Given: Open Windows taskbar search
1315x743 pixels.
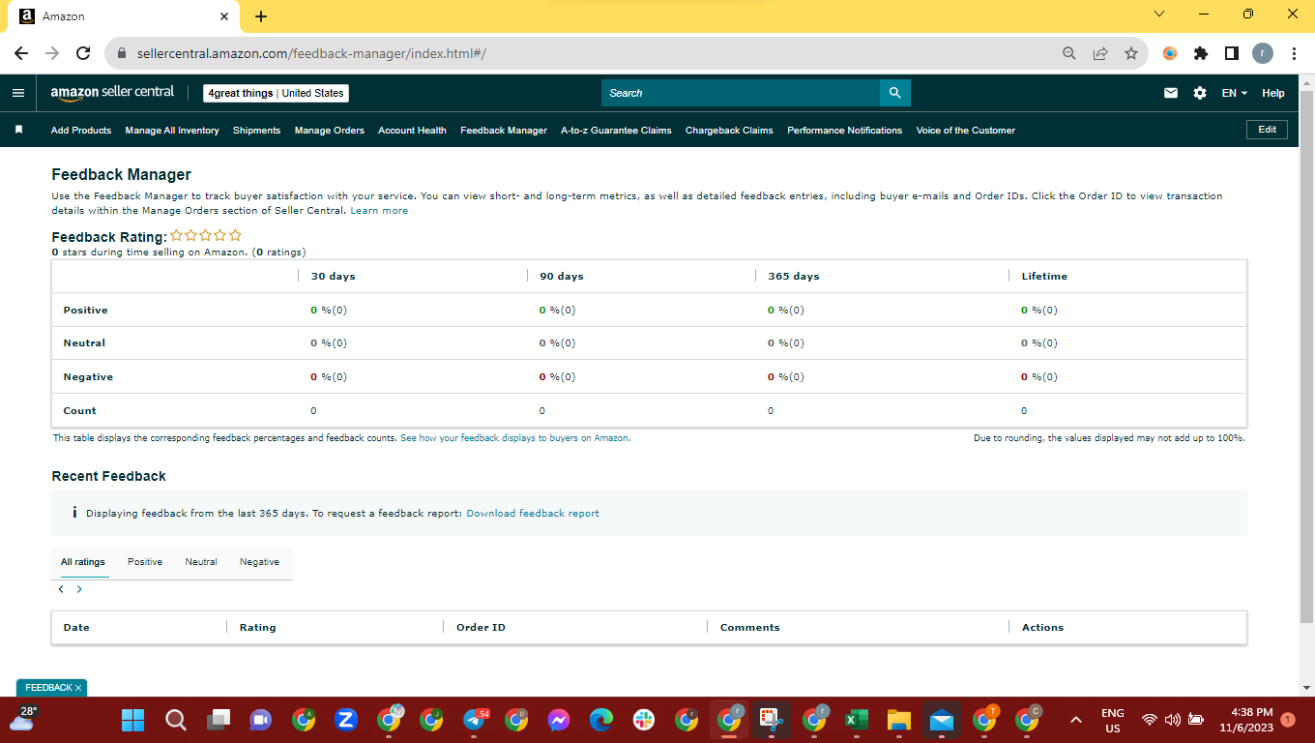Looking at the screenshot, I should [176, 720].
